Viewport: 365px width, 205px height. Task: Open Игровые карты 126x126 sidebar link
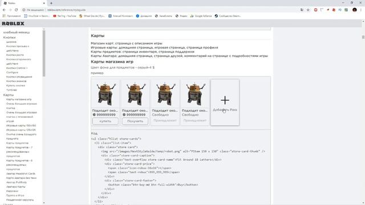click(21, 130)
